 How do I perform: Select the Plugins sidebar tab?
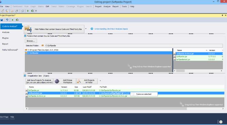5,38
